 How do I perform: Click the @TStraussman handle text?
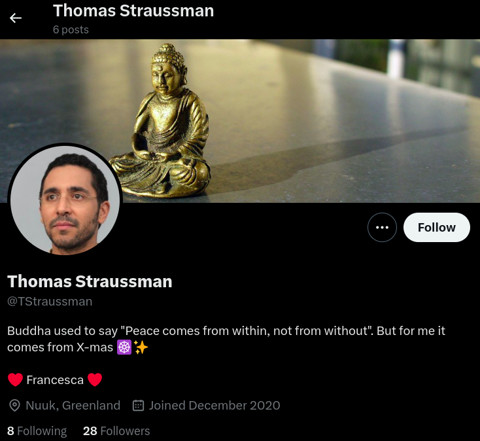(50, 302)
